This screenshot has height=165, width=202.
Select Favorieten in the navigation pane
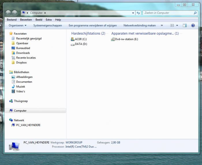20,34
